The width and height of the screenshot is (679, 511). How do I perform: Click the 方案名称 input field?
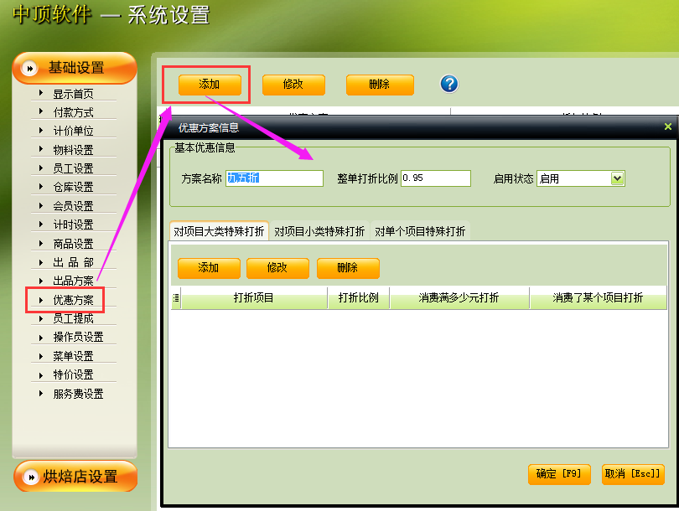click(x=274, y=178)
